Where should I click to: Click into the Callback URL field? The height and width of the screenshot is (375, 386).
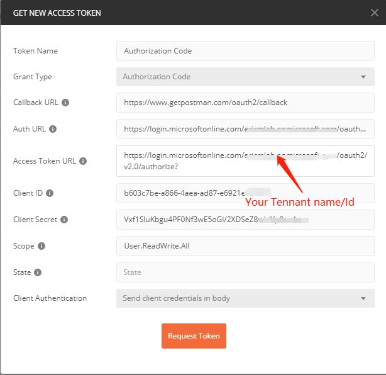tap(245, 103)
